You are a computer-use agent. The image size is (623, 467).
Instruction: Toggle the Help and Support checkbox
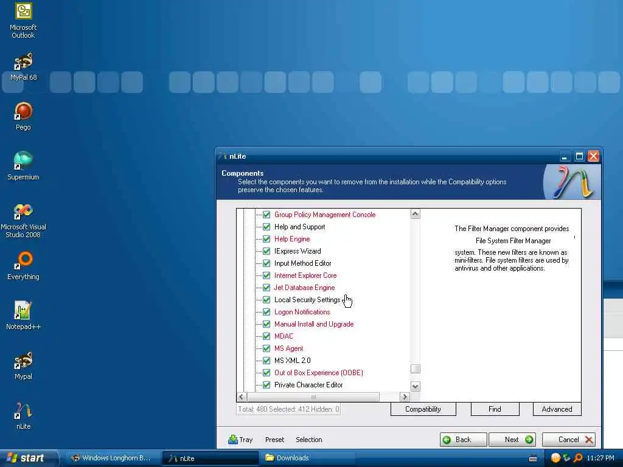(266, 227)
